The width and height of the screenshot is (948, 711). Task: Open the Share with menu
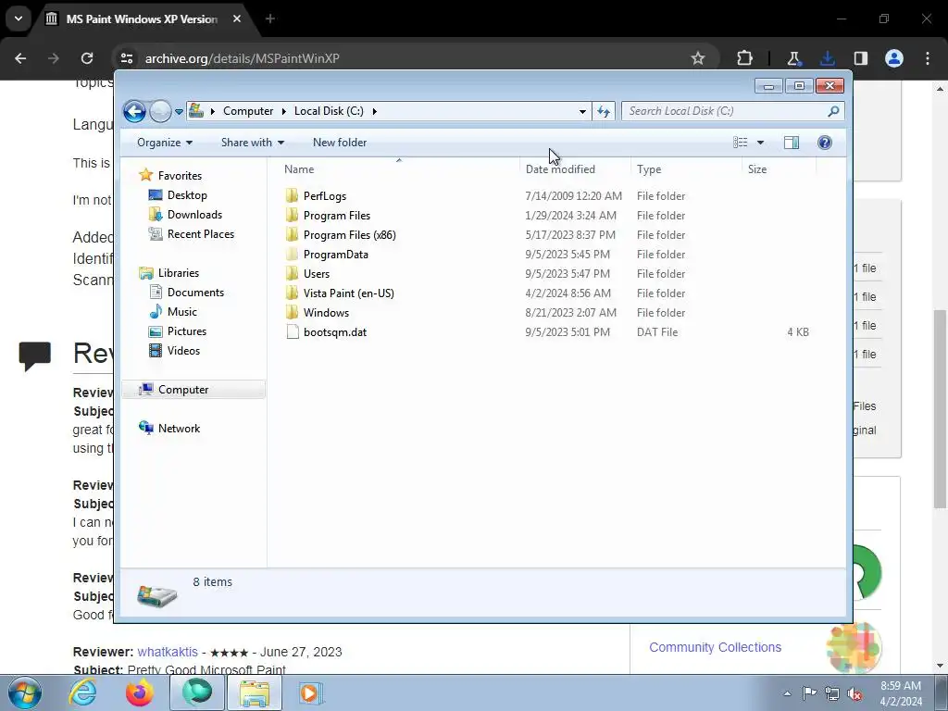pyautogui.click(x=253, y=143)
